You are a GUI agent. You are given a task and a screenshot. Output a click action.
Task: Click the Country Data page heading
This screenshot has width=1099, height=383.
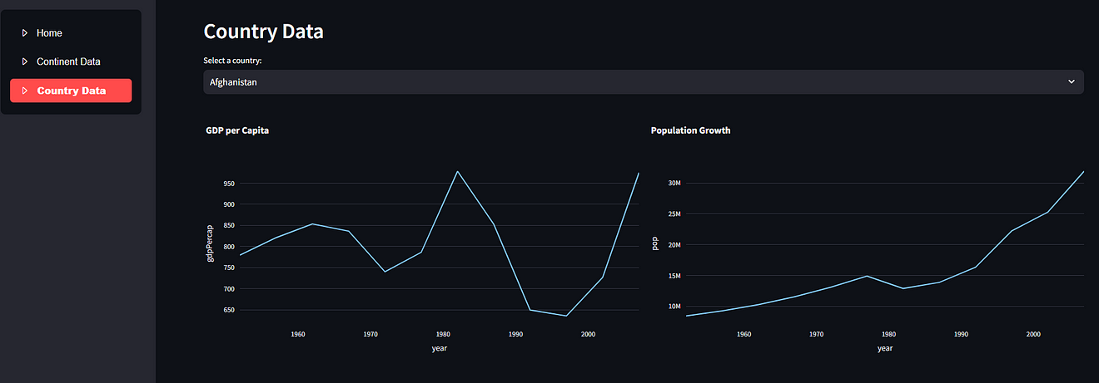pos(263,32)
